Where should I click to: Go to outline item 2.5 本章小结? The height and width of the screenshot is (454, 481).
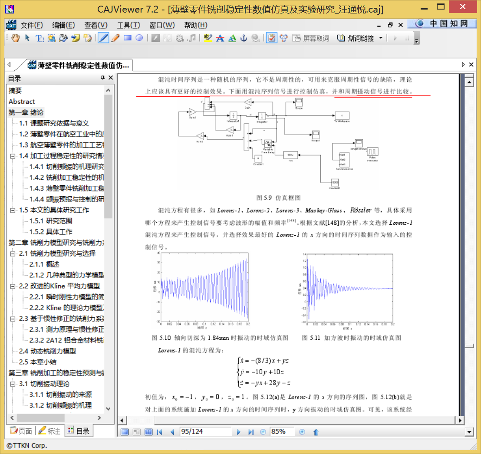coord(37,362)
